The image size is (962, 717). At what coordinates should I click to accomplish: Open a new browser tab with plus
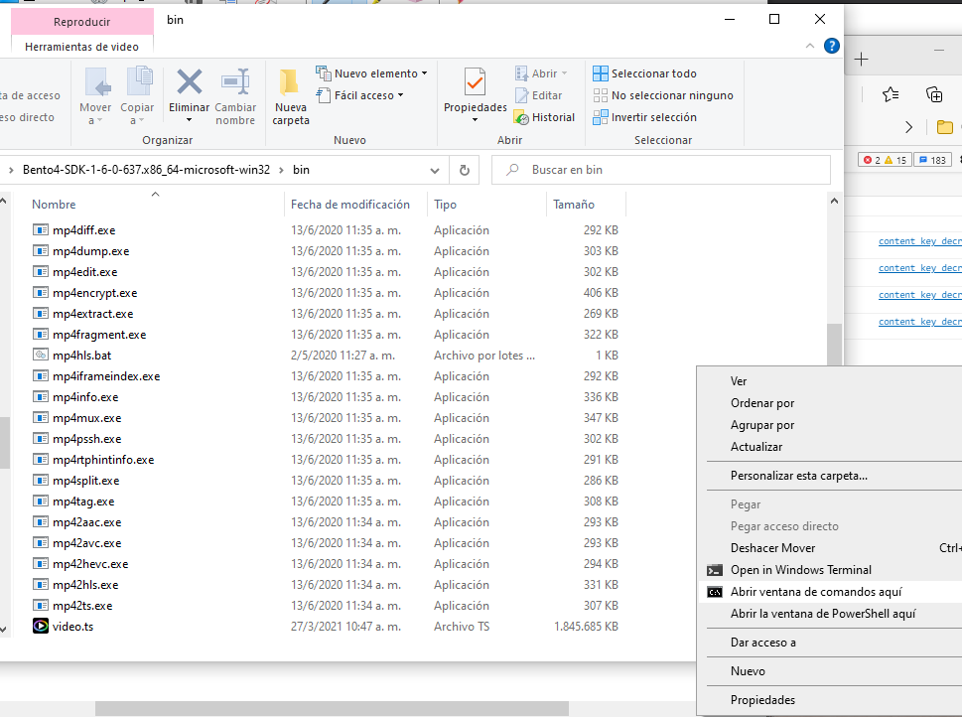click(x=862, y=59)
